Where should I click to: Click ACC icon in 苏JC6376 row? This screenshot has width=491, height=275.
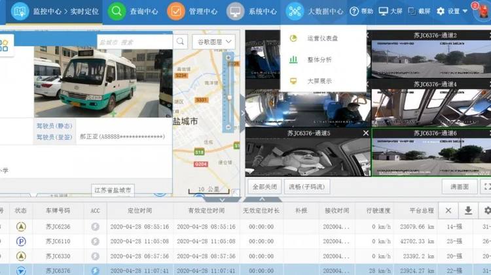pyautogui.click(x=95, y=270)
